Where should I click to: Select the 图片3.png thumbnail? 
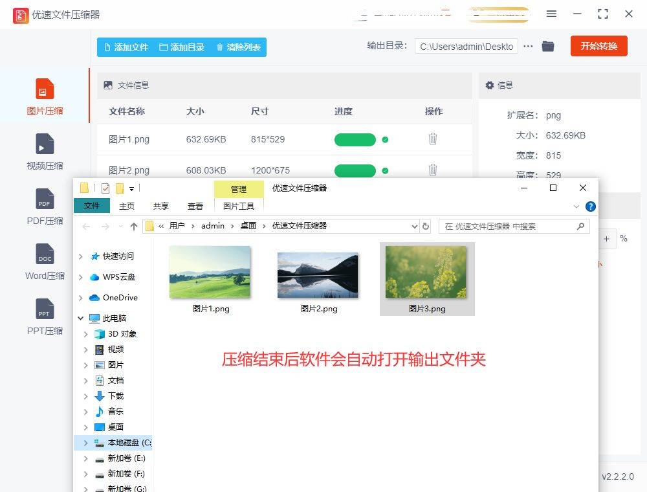tap(426, 272)
